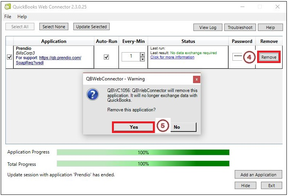
Task: Click the QuickBooks Web Connector title bar icon
Action: (x=8, y=7)
